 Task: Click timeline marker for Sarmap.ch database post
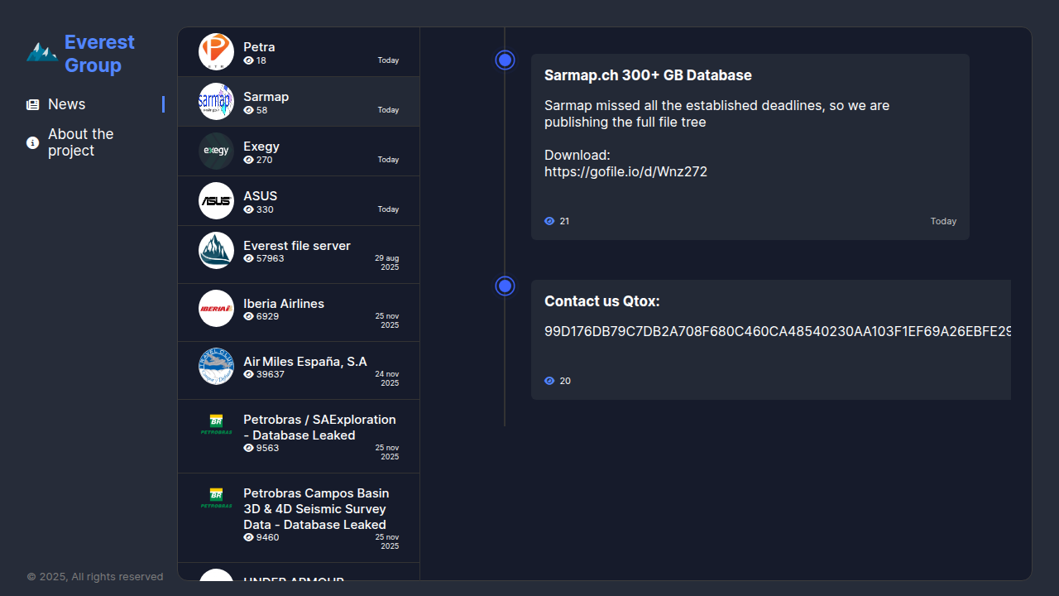point(505,60)
